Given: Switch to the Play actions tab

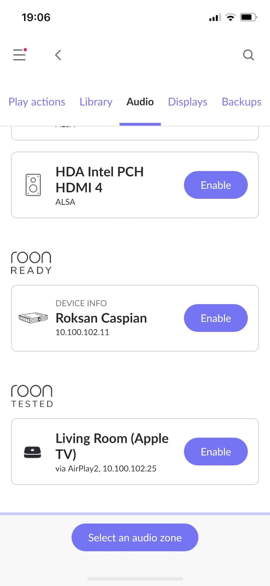Looking at the screenshot, I should pyautogui.click(x=37, y=102).
